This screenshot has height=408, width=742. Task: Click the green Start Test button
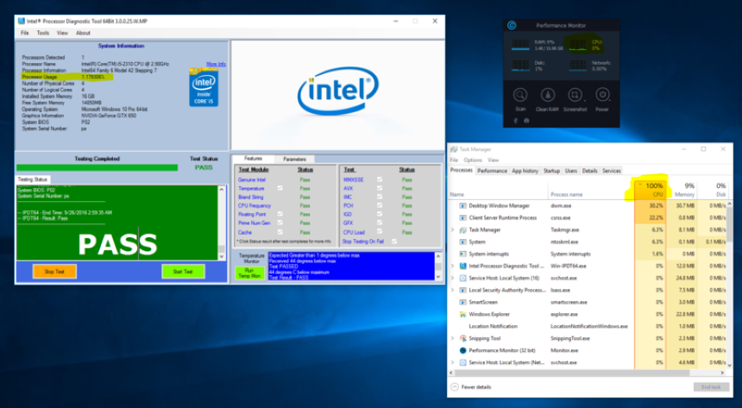[x=183, y=272]
